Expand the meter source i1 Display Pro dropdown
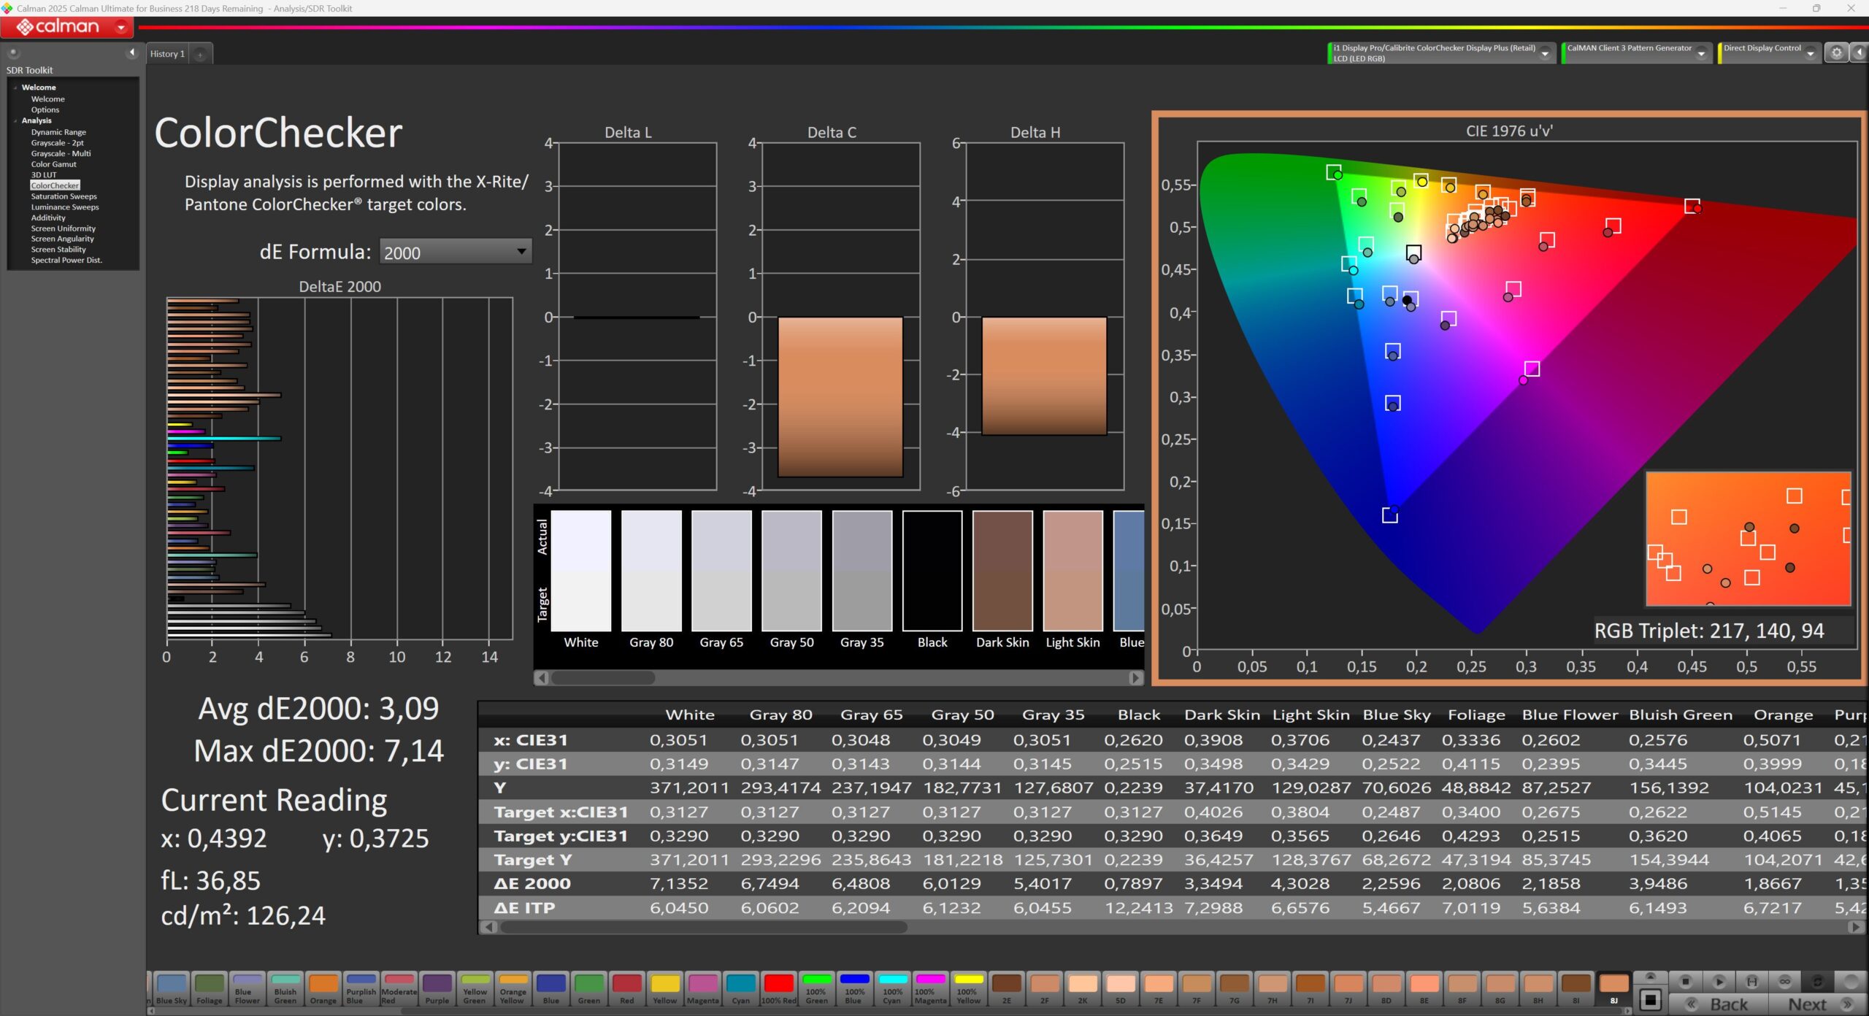 pyautogui.click(x=1545, y=53)
